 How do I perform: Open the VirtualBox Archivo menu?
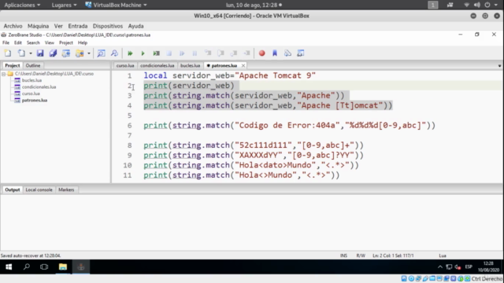click(x=13, y=26)
